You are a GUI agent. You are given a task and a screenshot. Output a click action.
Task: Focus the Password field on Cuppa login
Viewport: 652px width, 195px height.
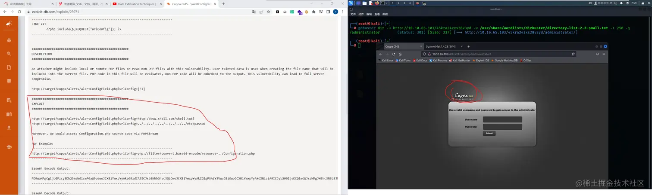[x=502, y=127]
